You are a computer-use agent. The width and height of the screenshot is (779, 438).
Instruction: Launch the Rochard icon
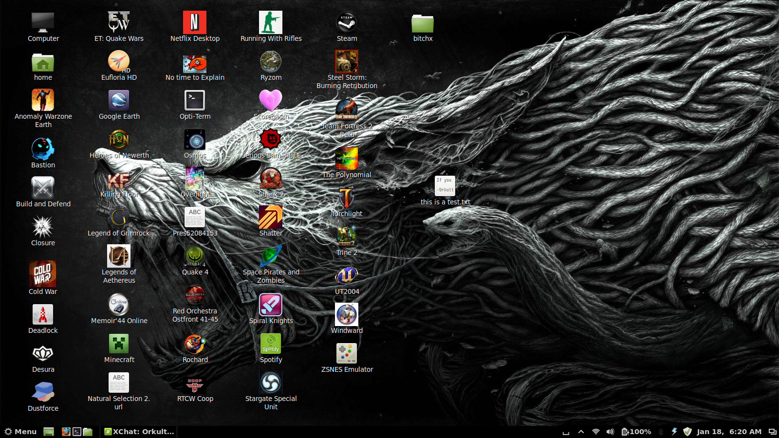point(195,344)
